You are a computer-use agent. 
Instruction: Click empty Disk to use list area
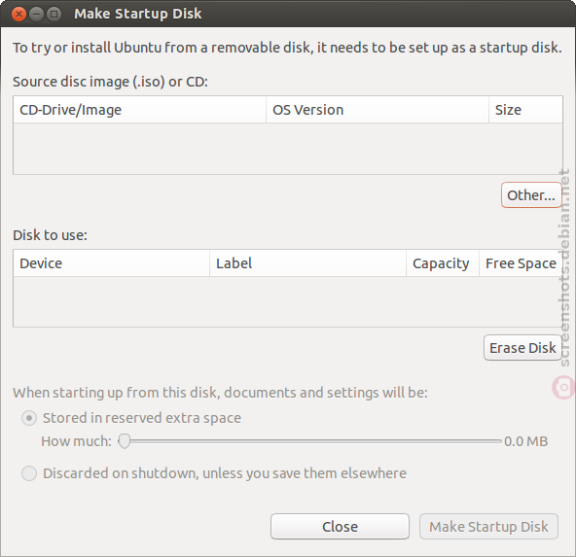click(x=288, y=301)
